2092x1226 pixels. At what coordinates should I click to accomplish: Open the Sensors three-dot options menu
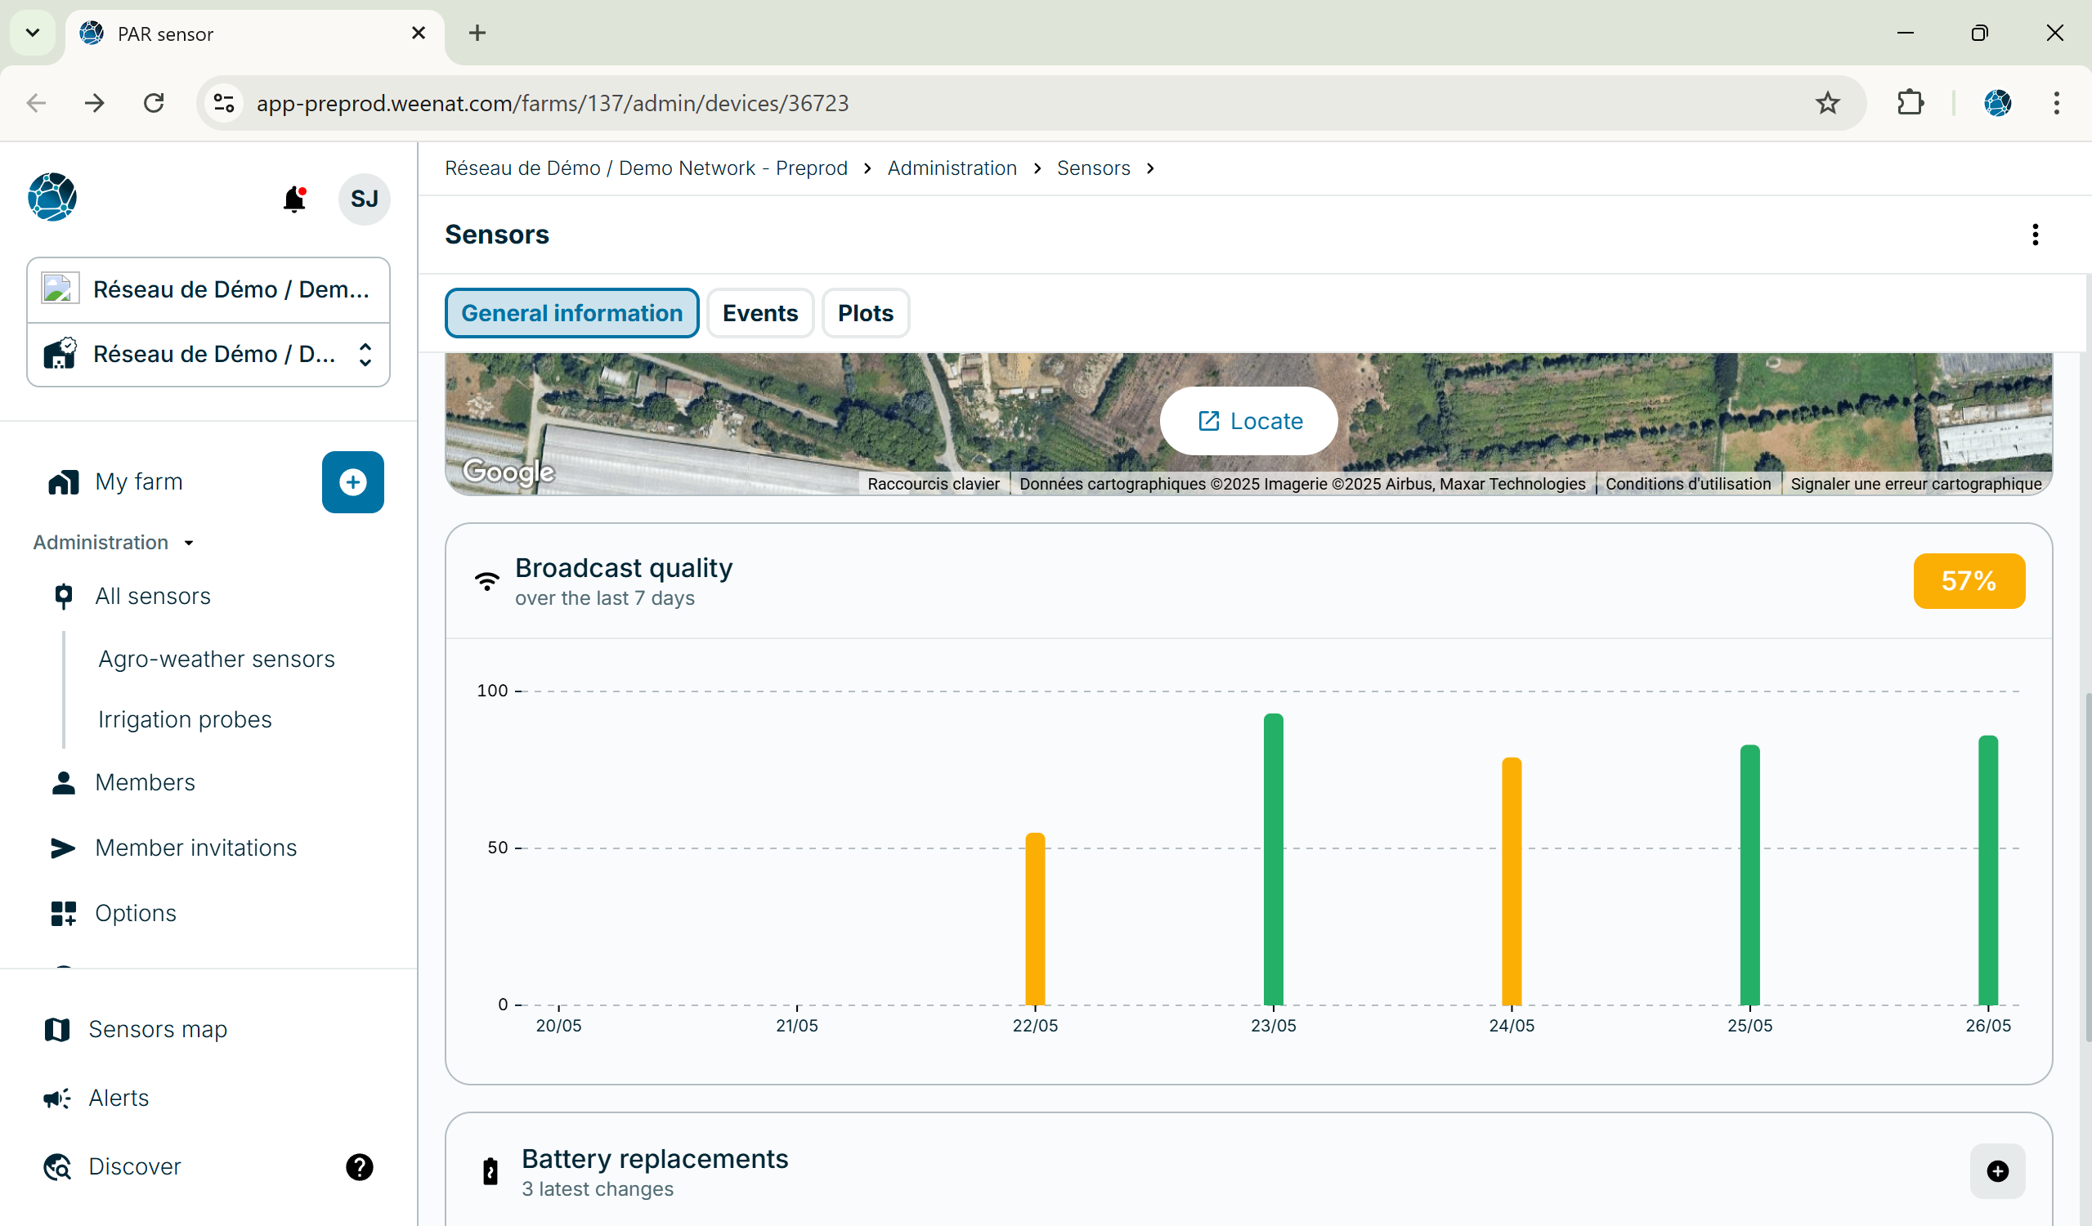point(2035,235)
